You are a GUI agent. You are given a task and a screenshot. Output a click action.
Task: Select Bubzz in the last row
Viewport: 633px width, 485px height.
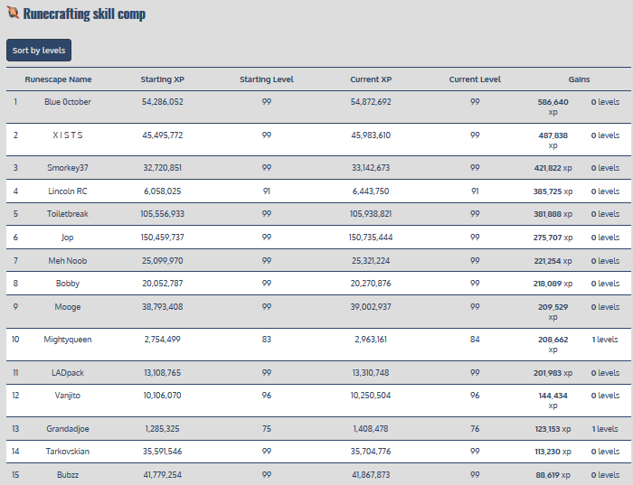click(68, 475)
